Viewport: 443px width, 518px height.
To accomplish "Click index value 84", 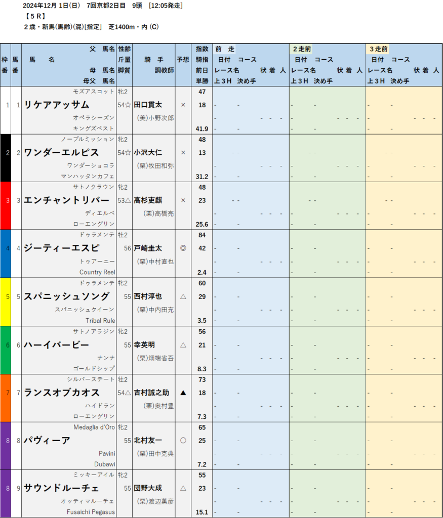I will pyautogui.click(x=202, y=235).
